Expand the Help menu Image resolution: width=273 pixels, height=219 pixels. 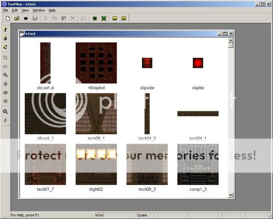52,10
